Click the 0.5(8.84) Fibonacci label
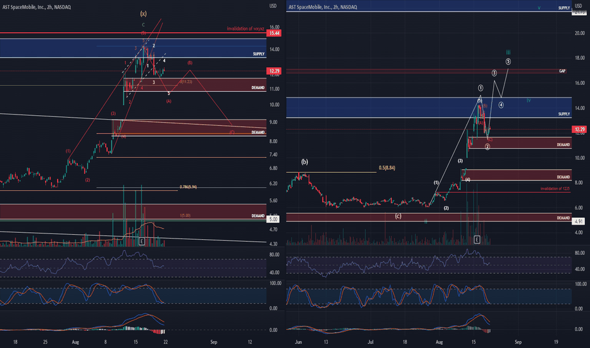Image resolution: width=590 pixels, height=348 pixels. point(387,168)
